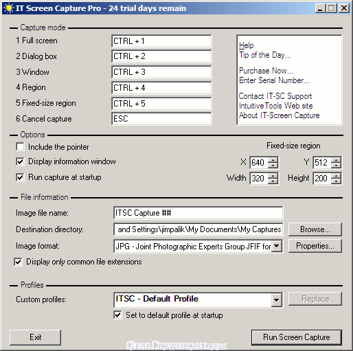Open Enter Serial Number link

pos(274,80)
